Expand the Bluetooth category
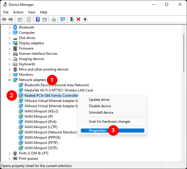Screen dimensions: 187x169 pyautogui.click(x=9, y=27)
